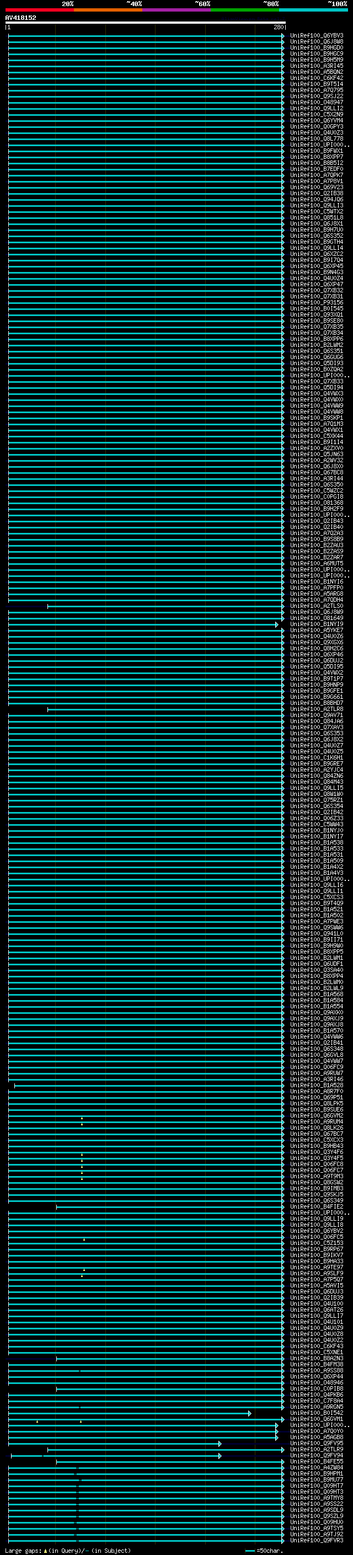Click the purple ~60% identity legend bar

(177, 10)
